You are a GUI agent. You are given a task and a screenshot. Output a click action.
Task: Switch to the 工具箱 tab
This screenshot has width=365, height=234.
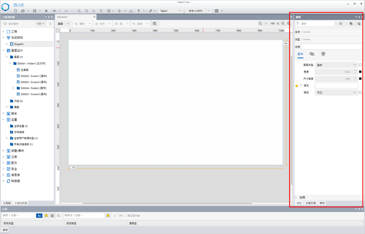(x=7, y=203)
